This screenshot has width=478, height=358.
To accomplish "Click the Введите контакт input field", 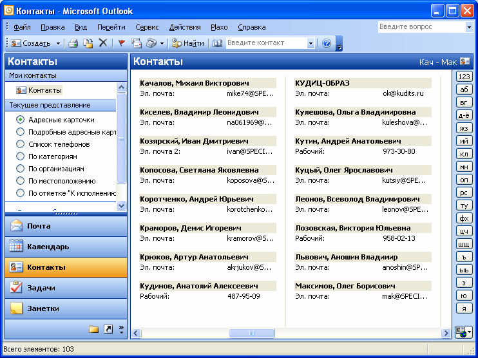I will [x=267, y=43].
